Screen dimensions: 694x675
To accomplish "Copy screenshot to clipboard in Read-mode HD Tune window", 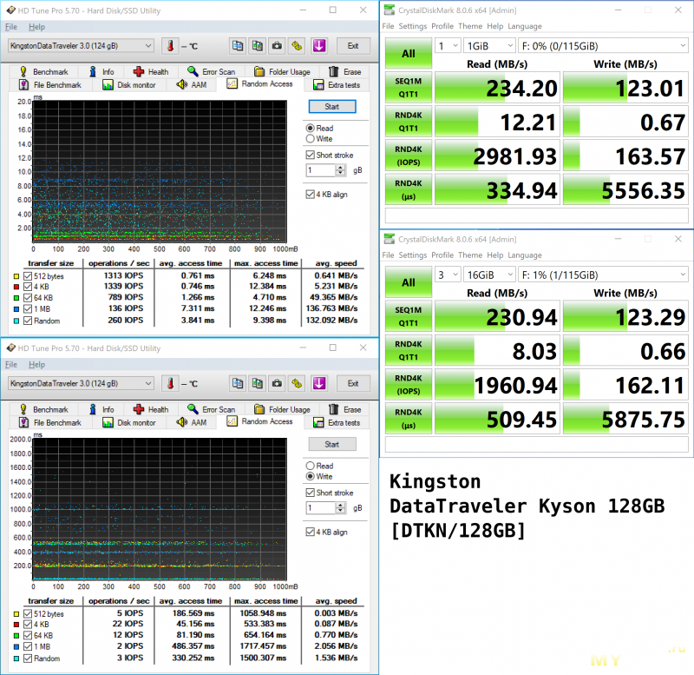I will click(x=257, y=46).
